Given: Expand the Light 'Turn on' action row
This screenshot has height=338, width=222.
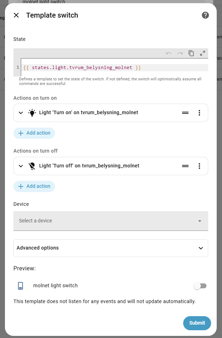Looking at the screenshot, I should click(21, 113).
